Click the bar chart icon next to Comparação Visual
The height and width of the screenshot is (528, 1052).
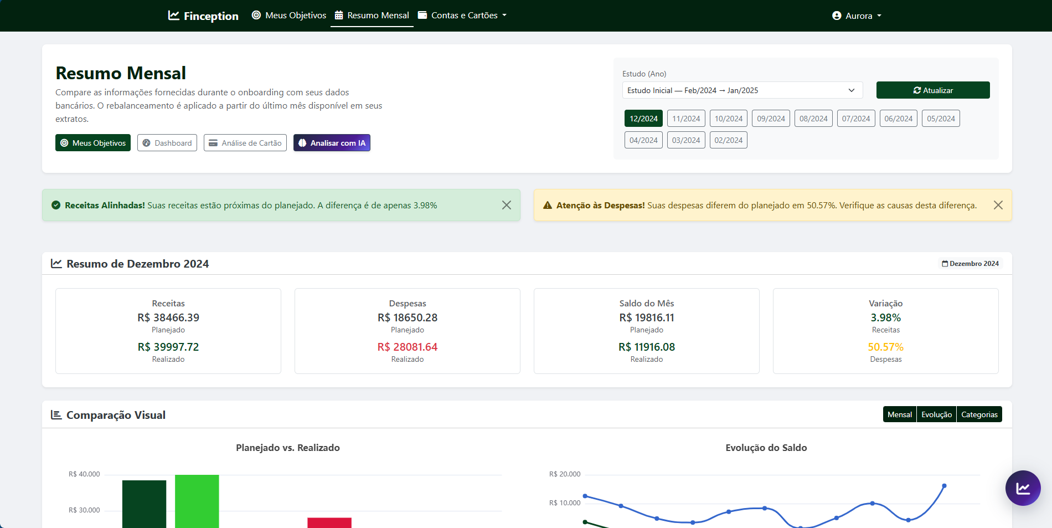tap(55, 414)
